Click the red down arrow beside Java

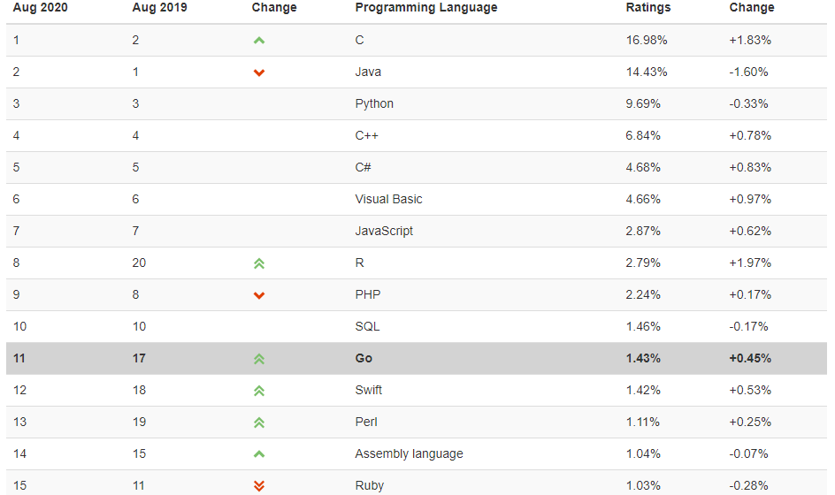(x=259, y=72)
